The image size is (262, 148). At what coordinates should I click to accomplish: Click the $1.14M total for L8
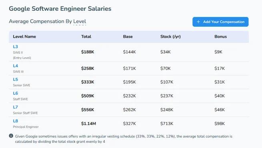pos(88,124)
